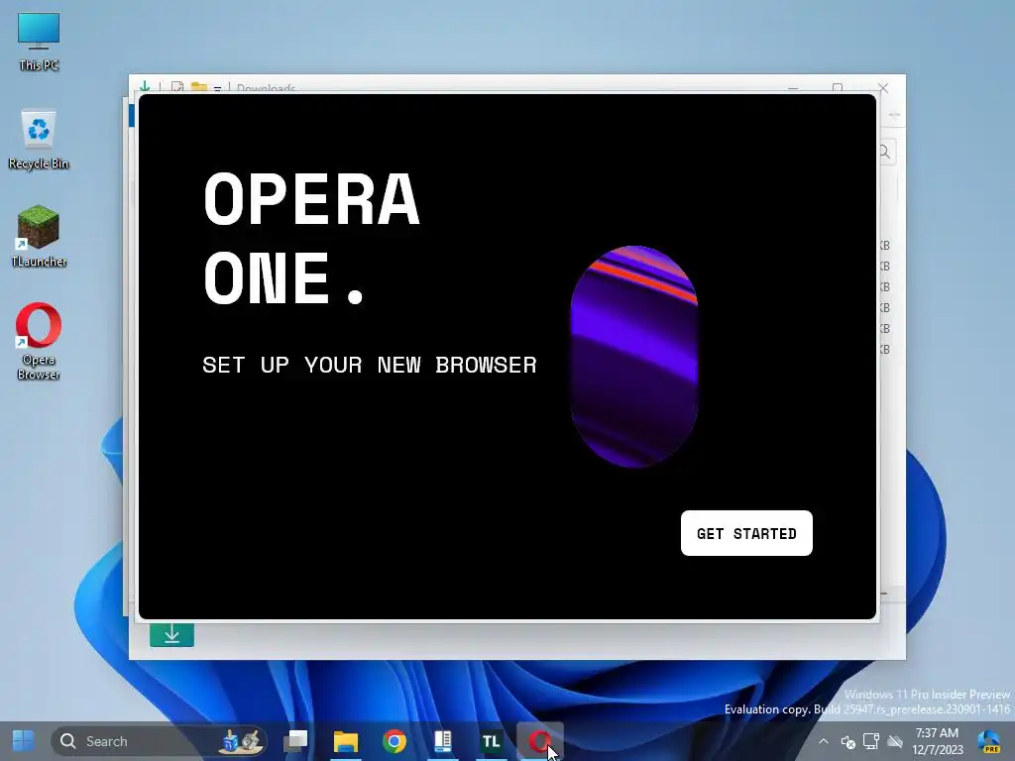
Task: Click the muted volume tray icon
Action: 848,741
